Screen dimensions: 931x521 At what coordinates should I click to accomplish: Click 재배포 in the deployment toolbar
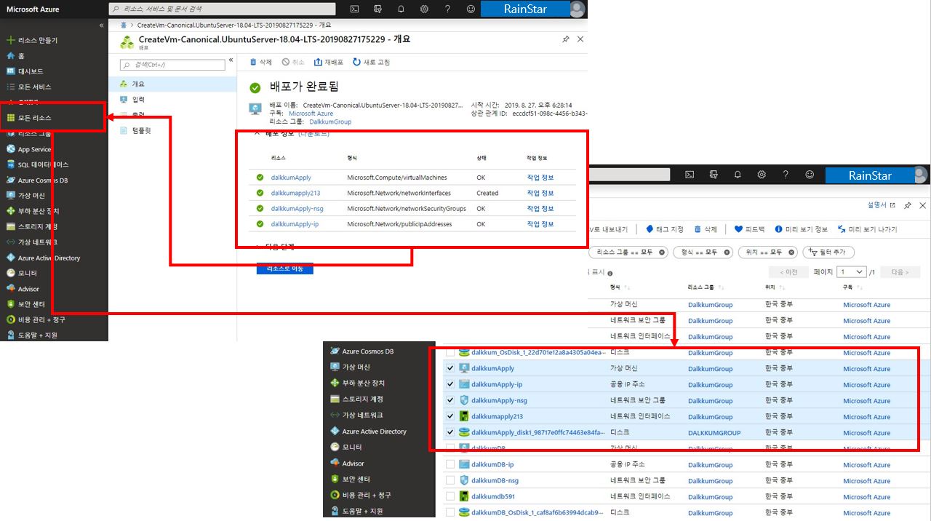(x=328, y=63)
